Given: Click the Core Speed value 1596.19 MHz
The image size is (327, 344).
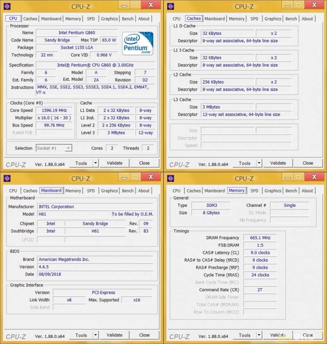Looking at the screenshot, I should pos(54,110).
